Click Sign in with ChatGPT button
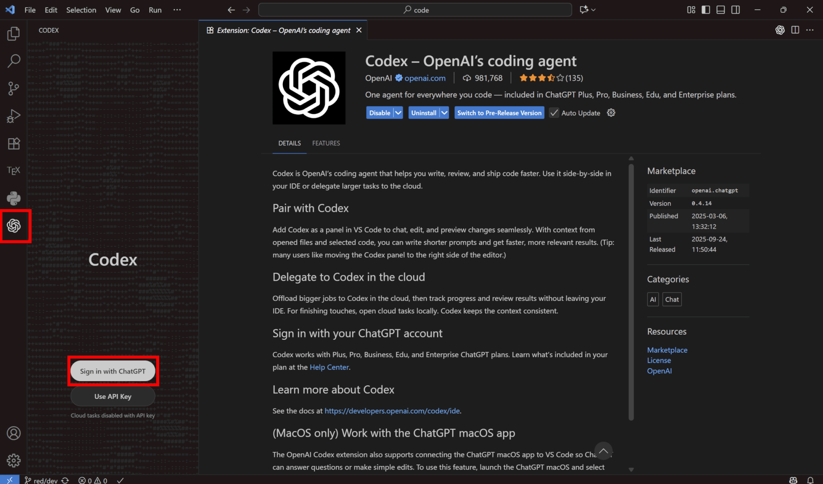The width and height of the screenshot is (823, 484). coord(113,371)
